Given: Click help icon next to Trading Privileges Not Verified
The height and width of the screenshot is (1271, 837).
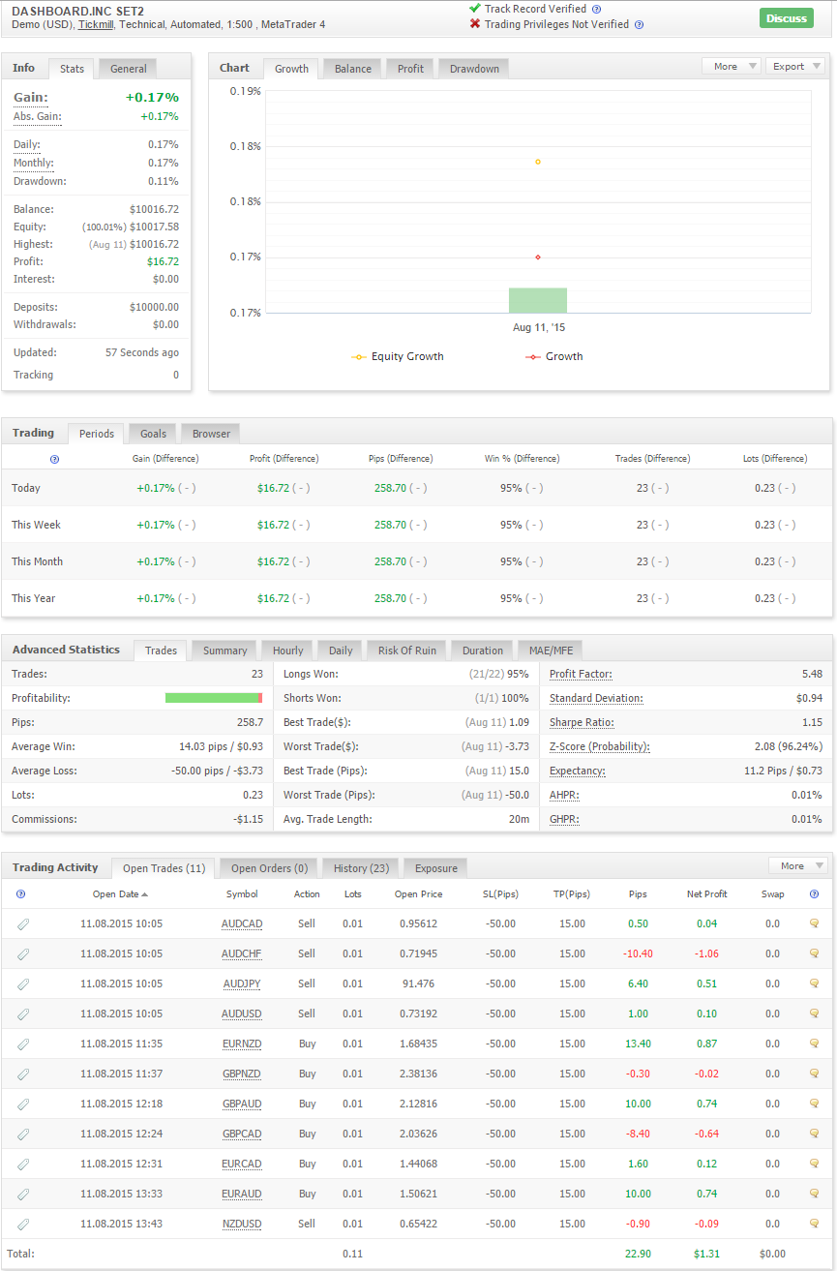Looking at the screenshot, I should click(639, 24).
